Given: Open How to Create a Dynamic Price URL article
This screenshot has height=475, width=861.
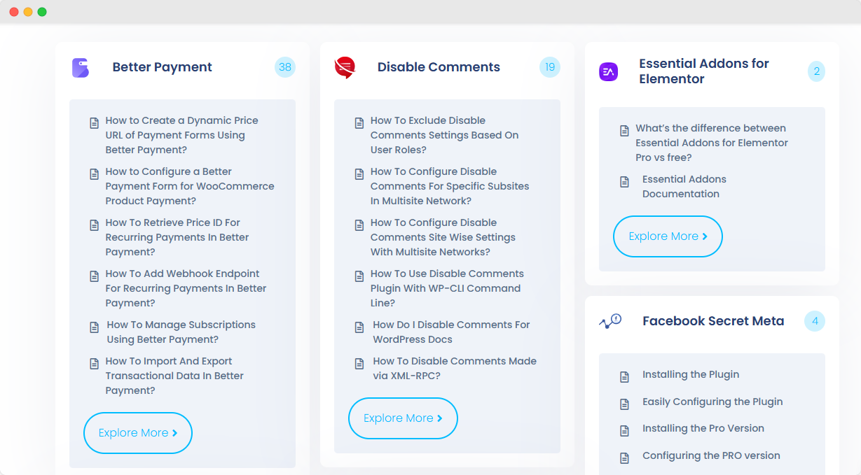Looking at the screenshot, I should click(x=182, y=135).
